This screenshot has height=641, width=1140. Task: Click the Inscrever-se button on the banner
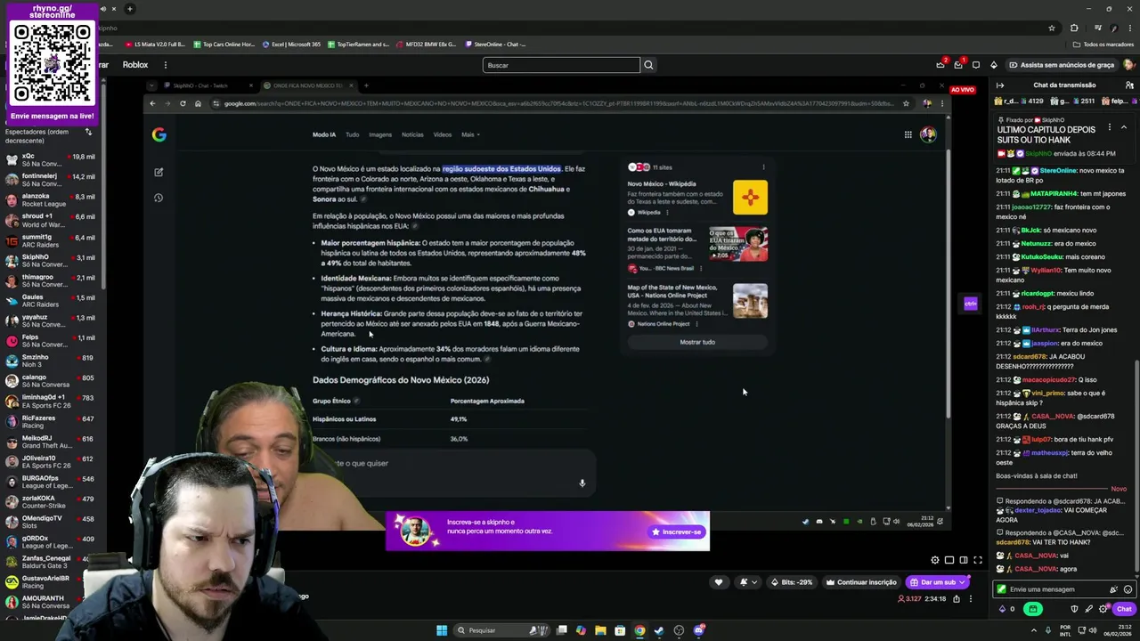(677, 531)
